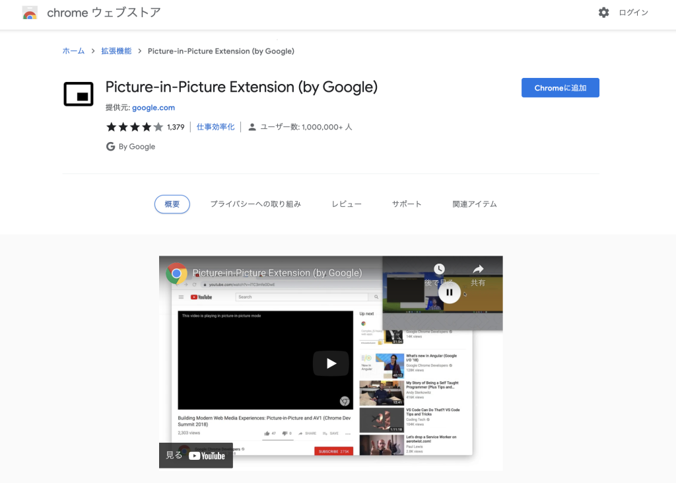
Task: Click the ログイン button
Action: coord(634,13)
